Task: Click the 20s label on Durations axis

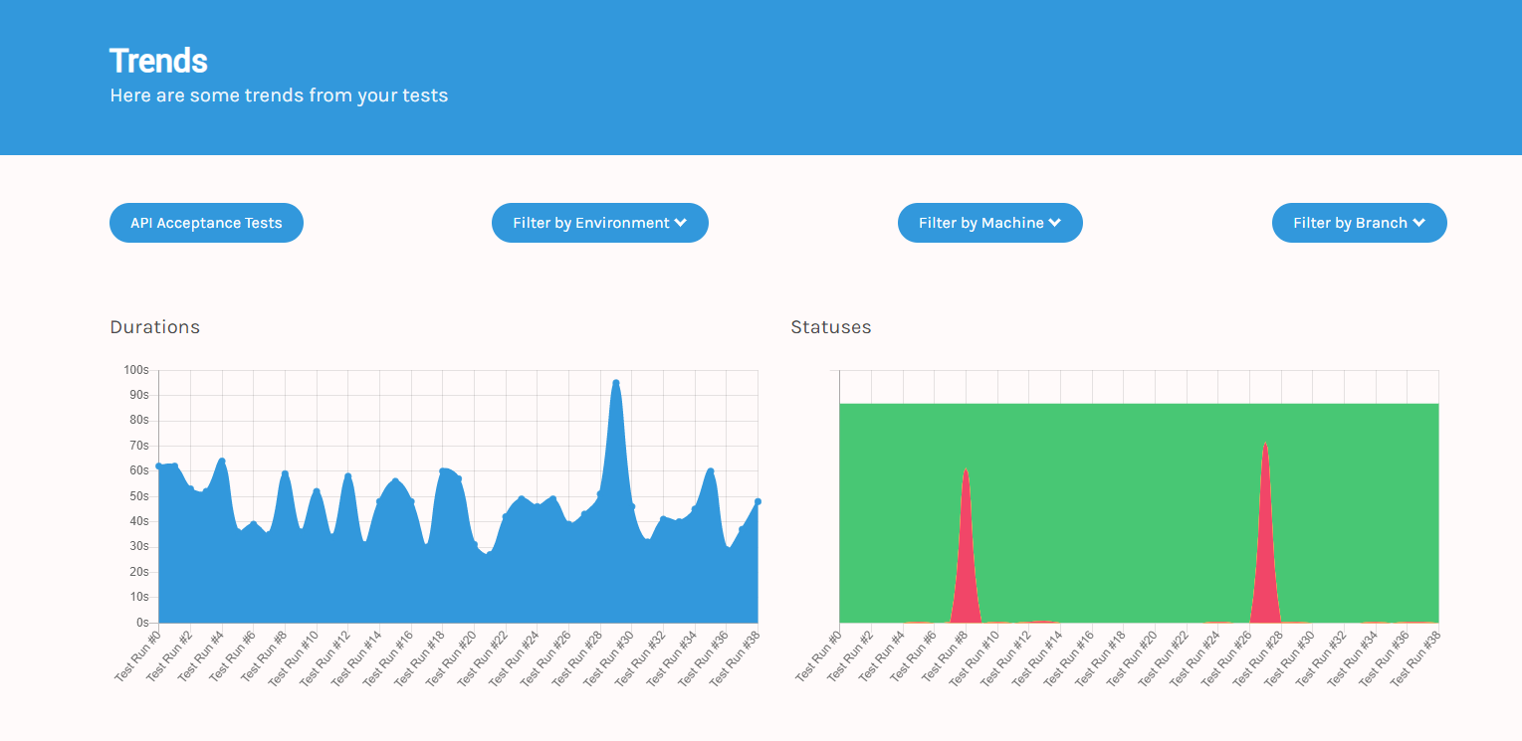Action: [x=139, y=572]
